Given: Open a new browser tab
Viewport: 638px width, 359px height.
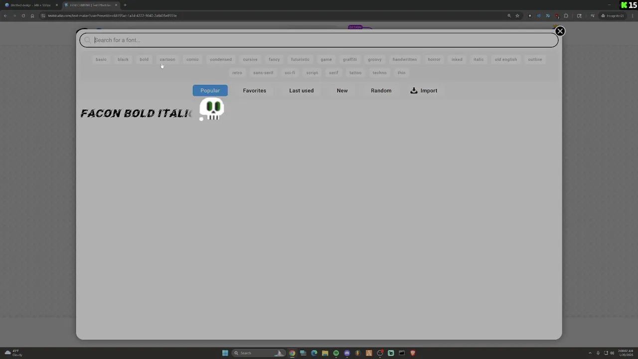Looking at the screenshot, I should click(x=125, y=5).
